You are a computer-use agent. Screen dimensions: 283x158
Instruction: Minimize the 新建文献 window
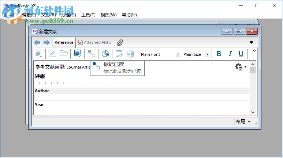pos(227,31)
